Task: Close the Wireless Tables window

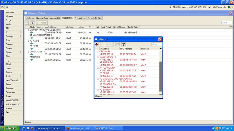Action: (x=230, y=13)
